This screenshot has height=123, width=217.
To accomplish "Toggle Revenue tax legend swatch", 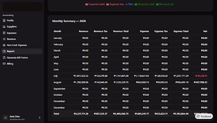I will pos(157,4).
